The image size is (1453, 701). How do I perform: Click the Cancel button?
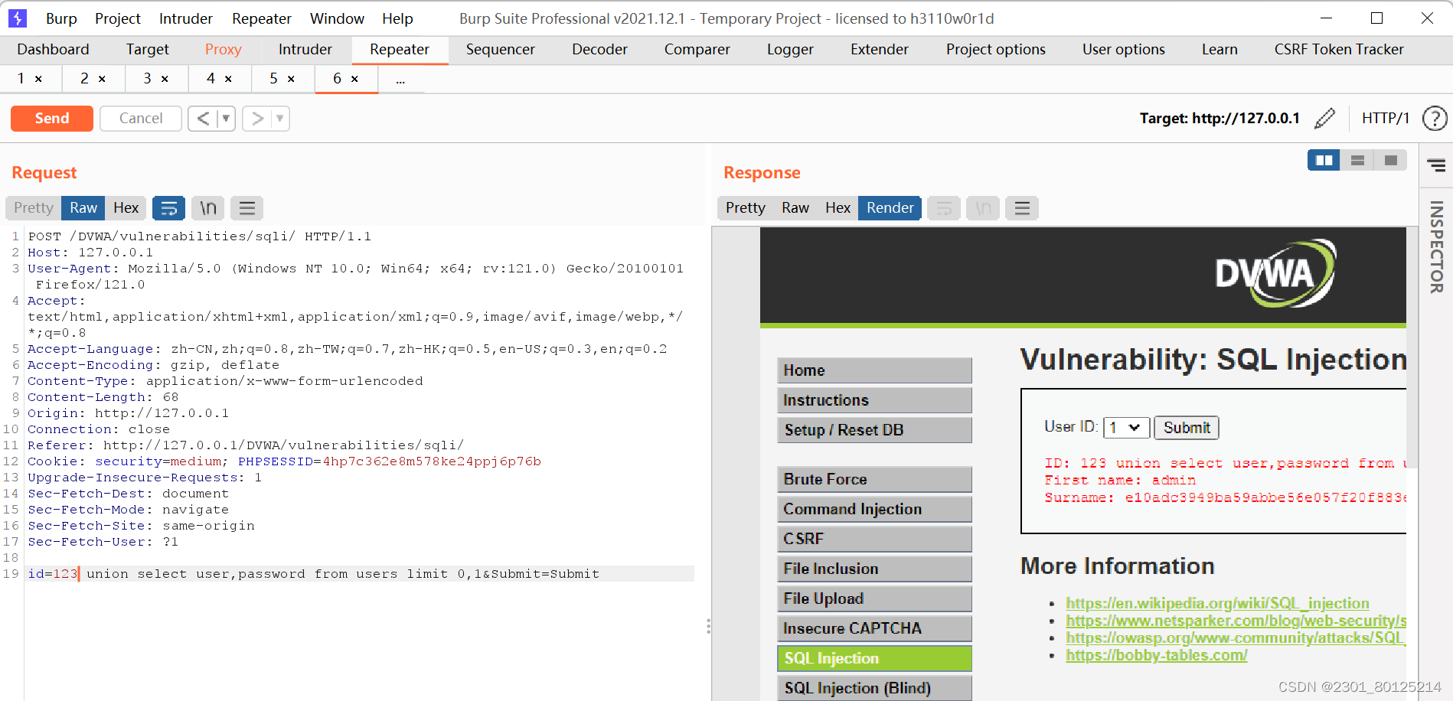click(141, 118)
